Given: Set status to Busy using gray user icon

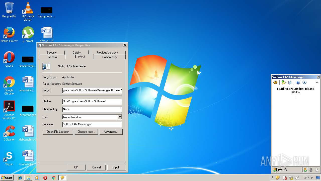Looking at the screenshot, I should 311,170.
